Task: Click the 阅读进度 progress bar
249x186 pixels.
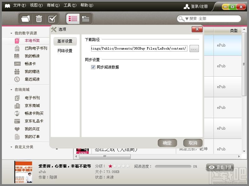Action: [x=173, y=166]
